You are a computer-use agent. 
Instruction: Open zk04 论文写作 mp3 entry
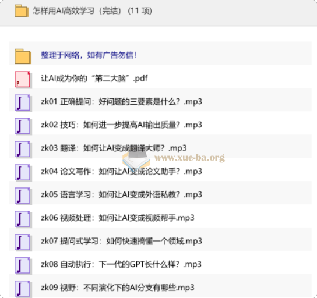[x=121, y=172]
